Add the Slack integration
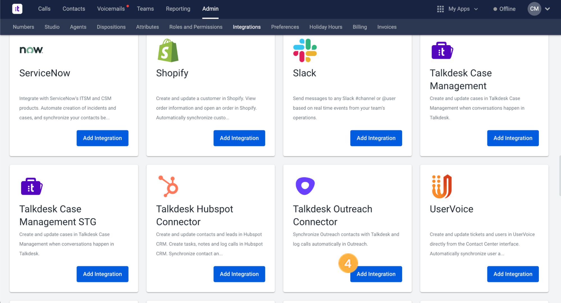The height and width of the screenshot is (303, 561). click(376, 138)
